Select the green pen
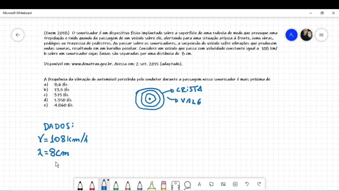This screenshot has height=191, width=339. pos(116,185)
